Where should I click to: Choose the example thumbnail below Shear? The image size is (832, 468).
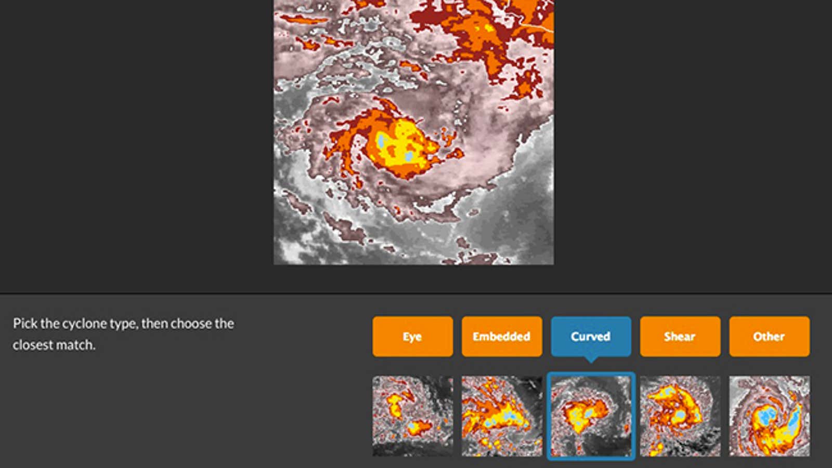click(x=680, y=416)
